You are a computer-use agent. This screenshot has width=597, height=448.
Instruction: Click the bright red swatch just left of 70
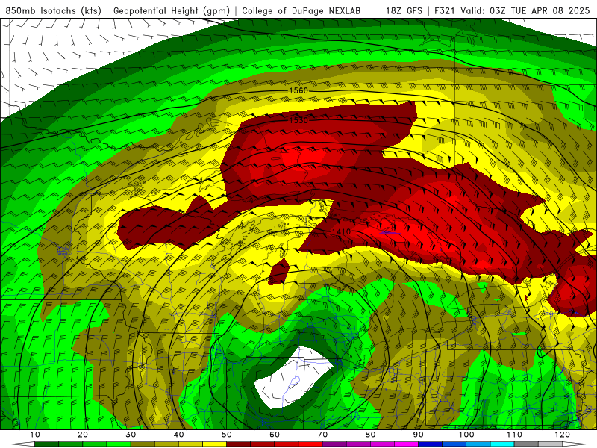310,444
